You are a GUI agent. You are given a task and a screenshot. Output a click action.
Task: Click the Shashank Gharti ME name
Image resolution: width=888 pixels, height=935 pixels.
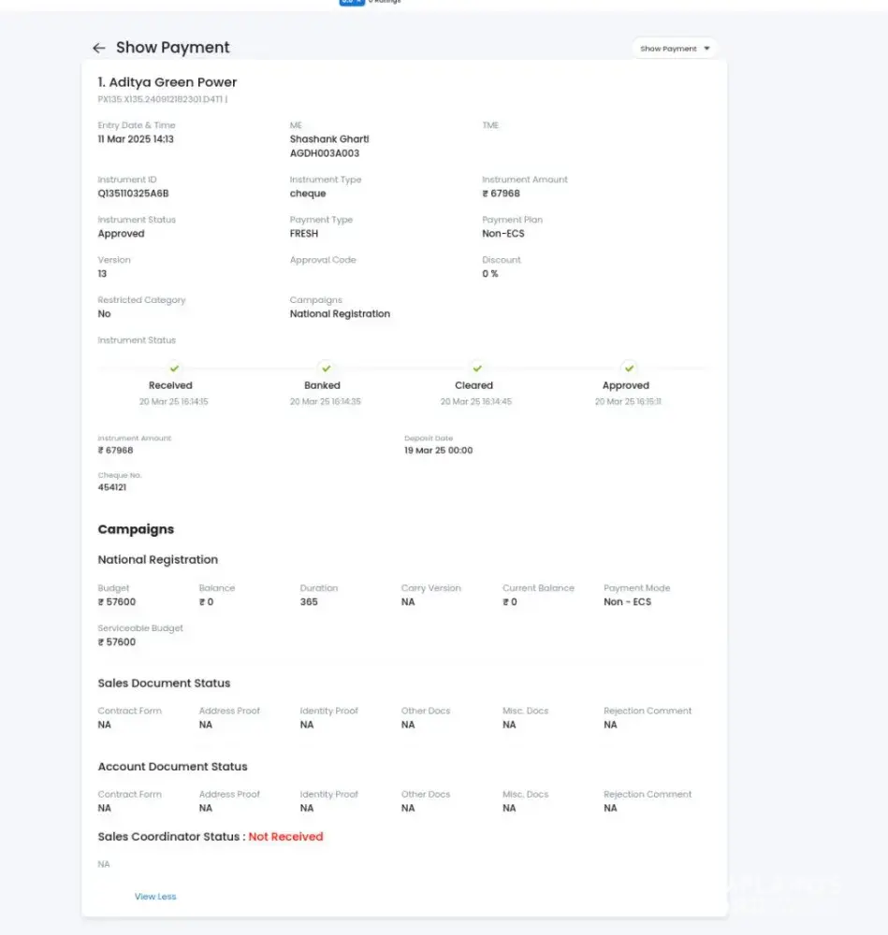329,139
